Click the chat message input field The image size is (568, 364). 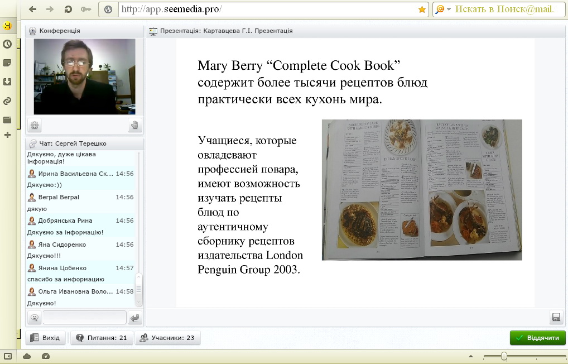(x=85, y=318)
